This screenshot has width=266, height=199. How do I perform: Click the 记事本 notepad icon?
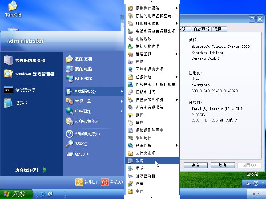click(x=8, y=103)
